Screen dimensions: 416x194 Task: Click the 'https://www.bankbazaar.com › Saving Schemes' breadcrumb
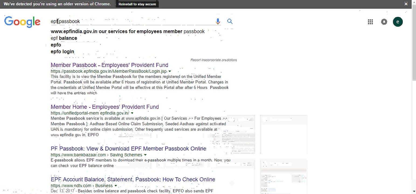click(x=96, y=155)
